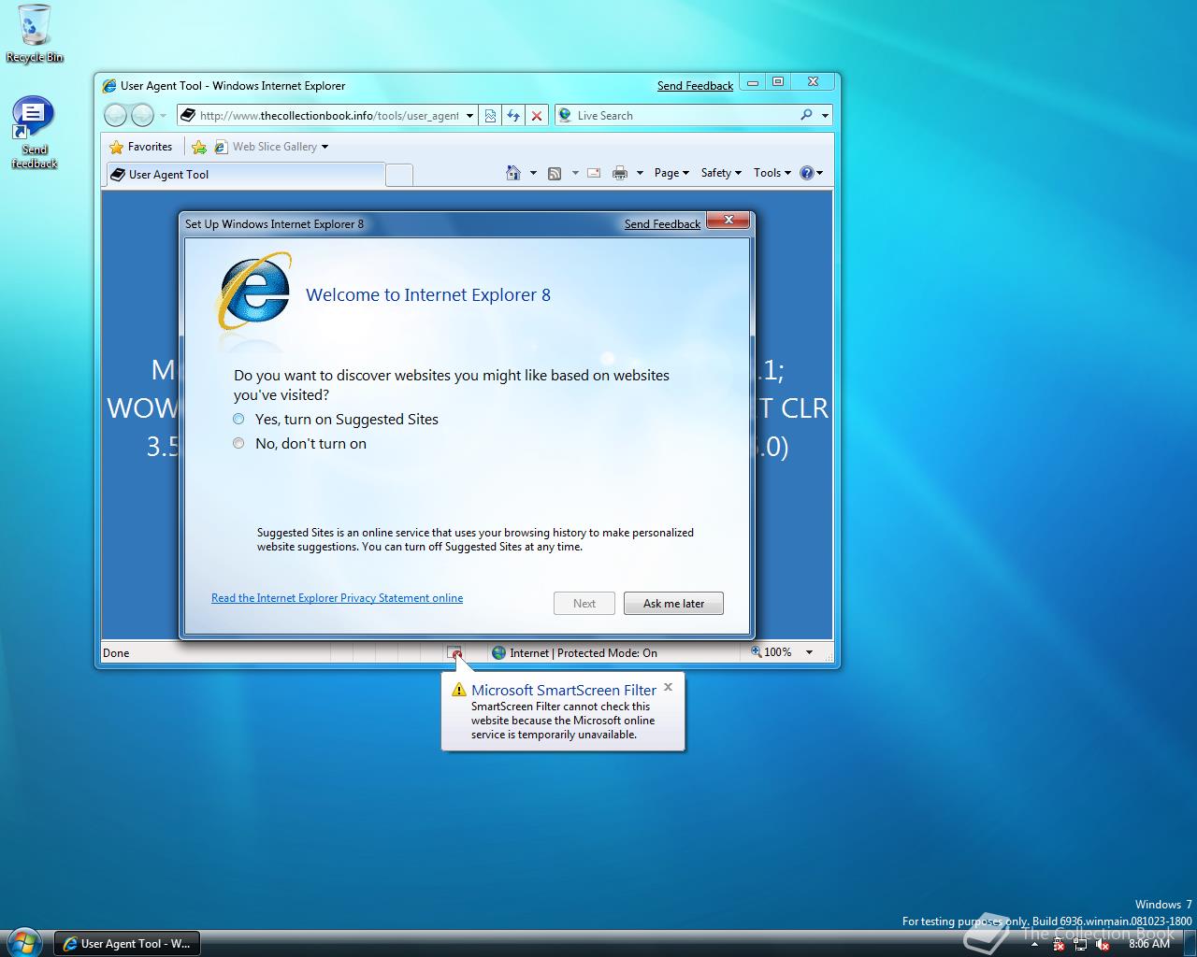Click 'Internet | Protected Mode: On' status zone

point(574,653)
